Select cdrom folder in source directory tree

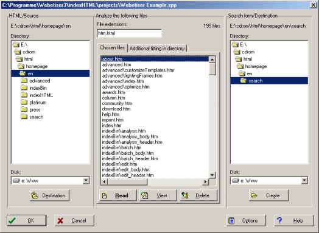[x=24, y=52]
